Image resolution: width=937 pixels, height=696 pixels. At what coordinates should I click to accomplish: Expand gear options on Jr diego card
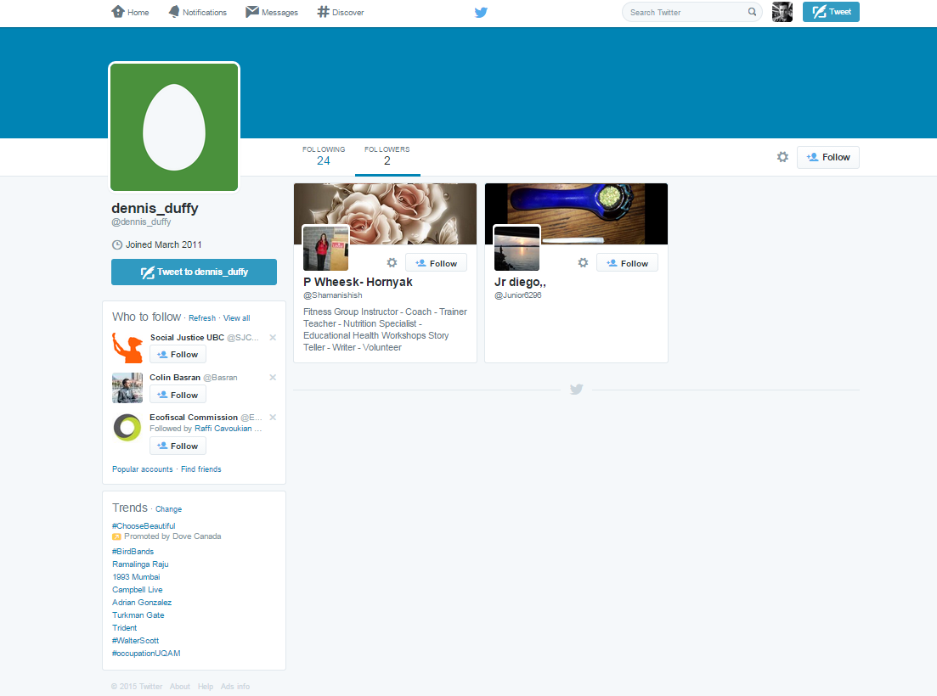[583, 263]
